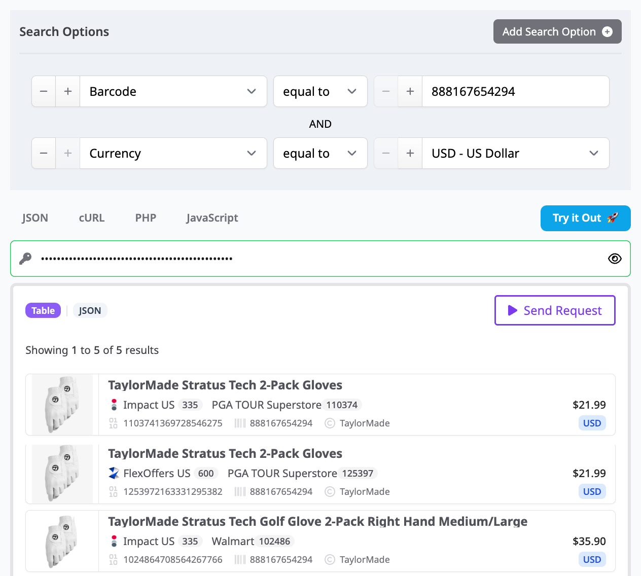Click copyright brand icon in first result

[330, 423]
